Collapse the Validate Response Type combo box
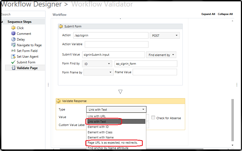This screenshot has width=242, height=151. (x=116, y=109)
